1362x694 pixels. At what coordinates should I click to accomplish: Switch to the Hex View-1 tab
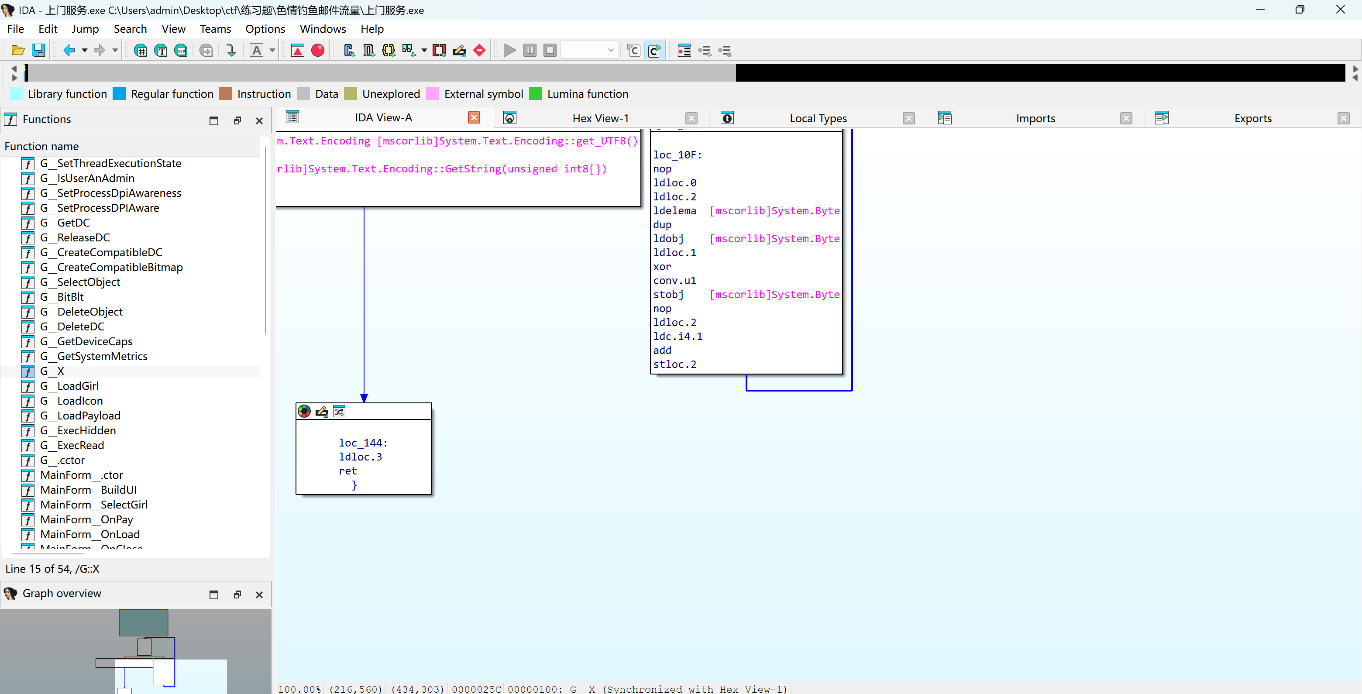click(600, 118)
